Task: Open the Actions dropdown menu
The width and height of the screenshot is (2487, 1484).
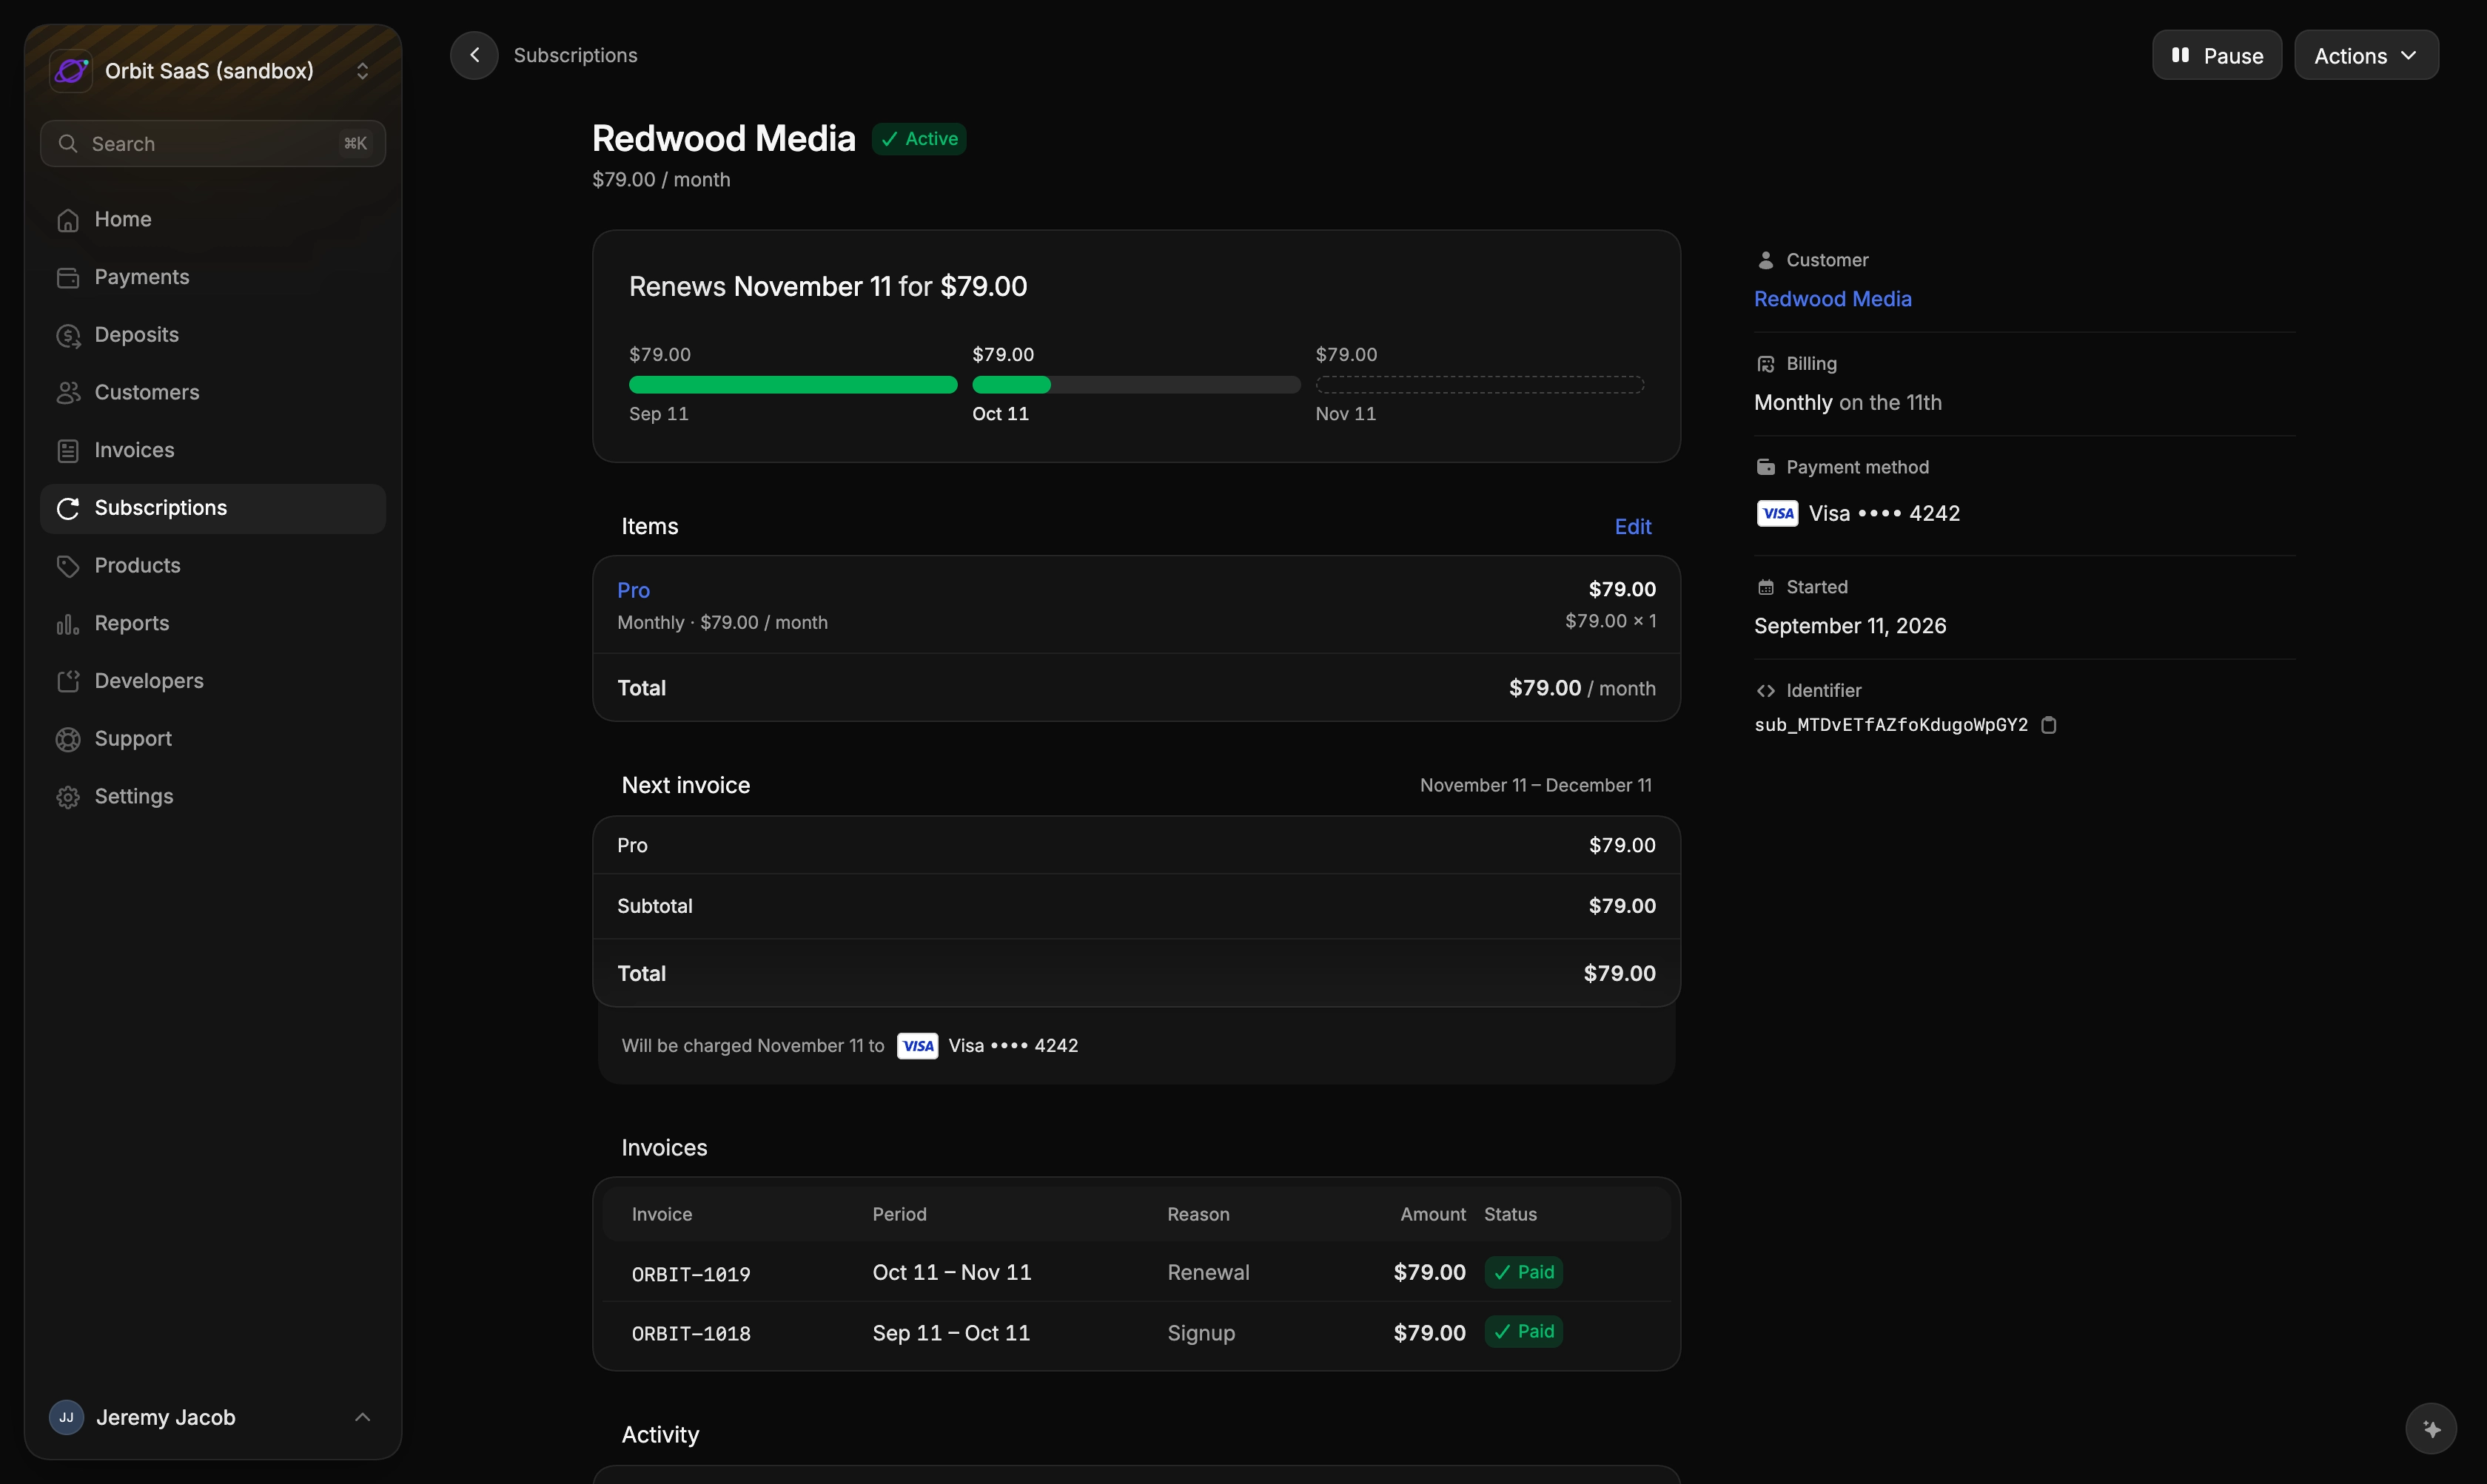Action: [2366, 56]
